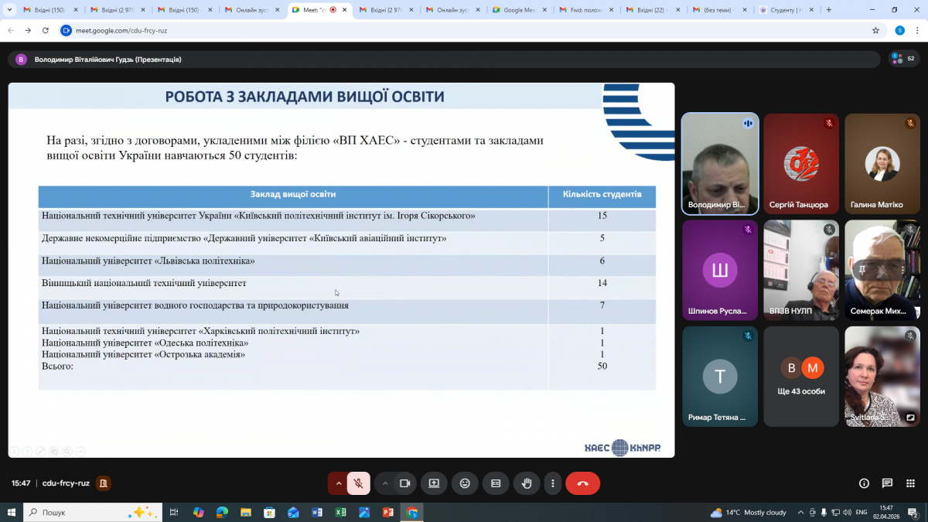The width and height of the screenshot is (928, 522).
Task: View site information camera icon in address bar
Action: click(x=67, y=30)
